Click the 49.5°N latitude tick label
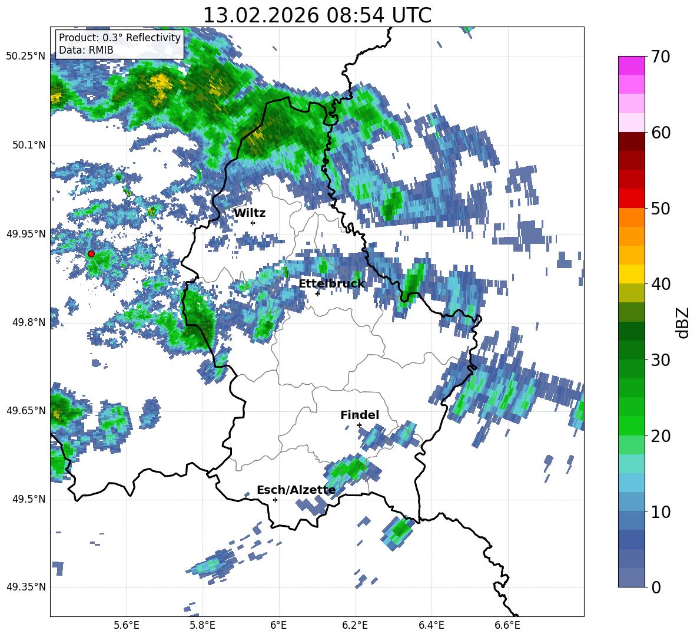 click(28, 499)
